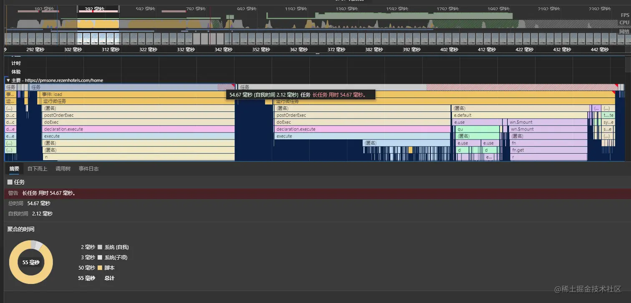The height and width of the screenshot is (303, 631).
Task: Click the 任务 color square in summary header
Action: tap(10, 182)
